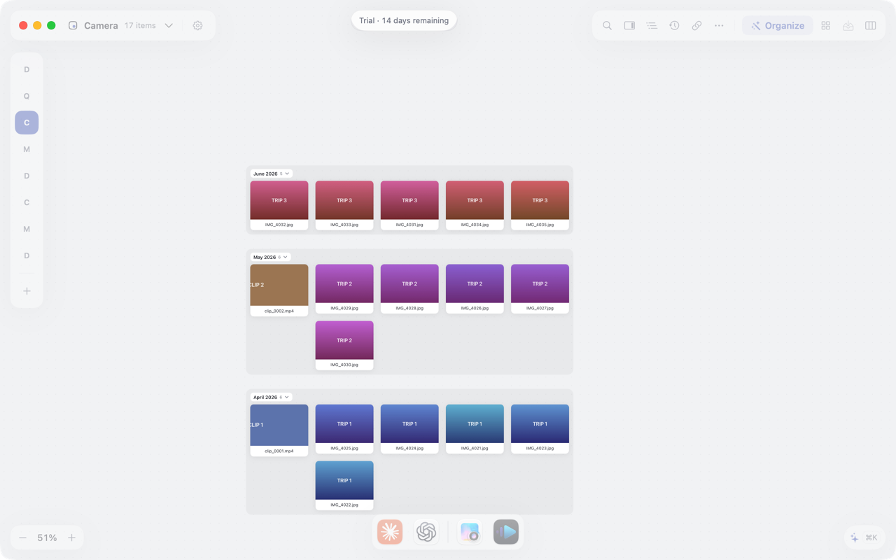896x560 pixels.
Task: Add a new sidebar item with plus
Action: 27,291
